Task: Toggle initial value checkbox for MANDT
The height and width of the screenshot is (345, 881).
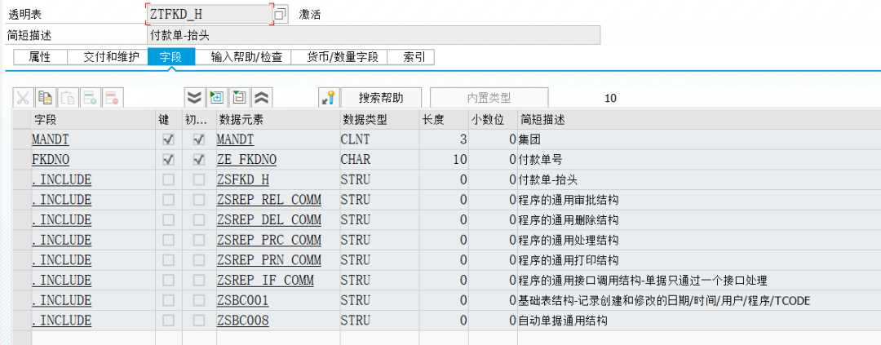Action: pyautogui.click(x=199, y=139)
